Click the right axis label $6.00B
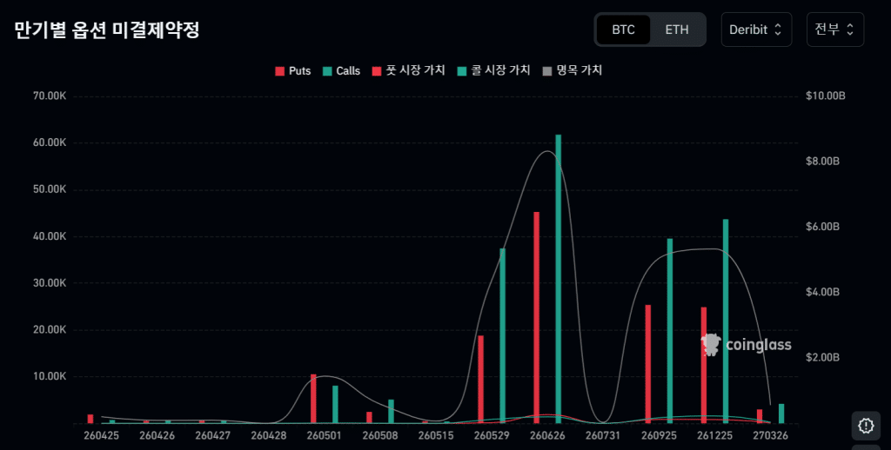This screenshot has height=450, width=891. click(x=822, y=227)
